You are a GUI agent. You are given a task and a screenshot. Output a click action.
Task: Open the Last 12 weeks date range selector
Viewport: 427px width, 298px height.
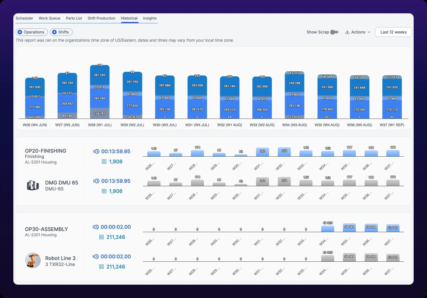click(x=393, y=32)
